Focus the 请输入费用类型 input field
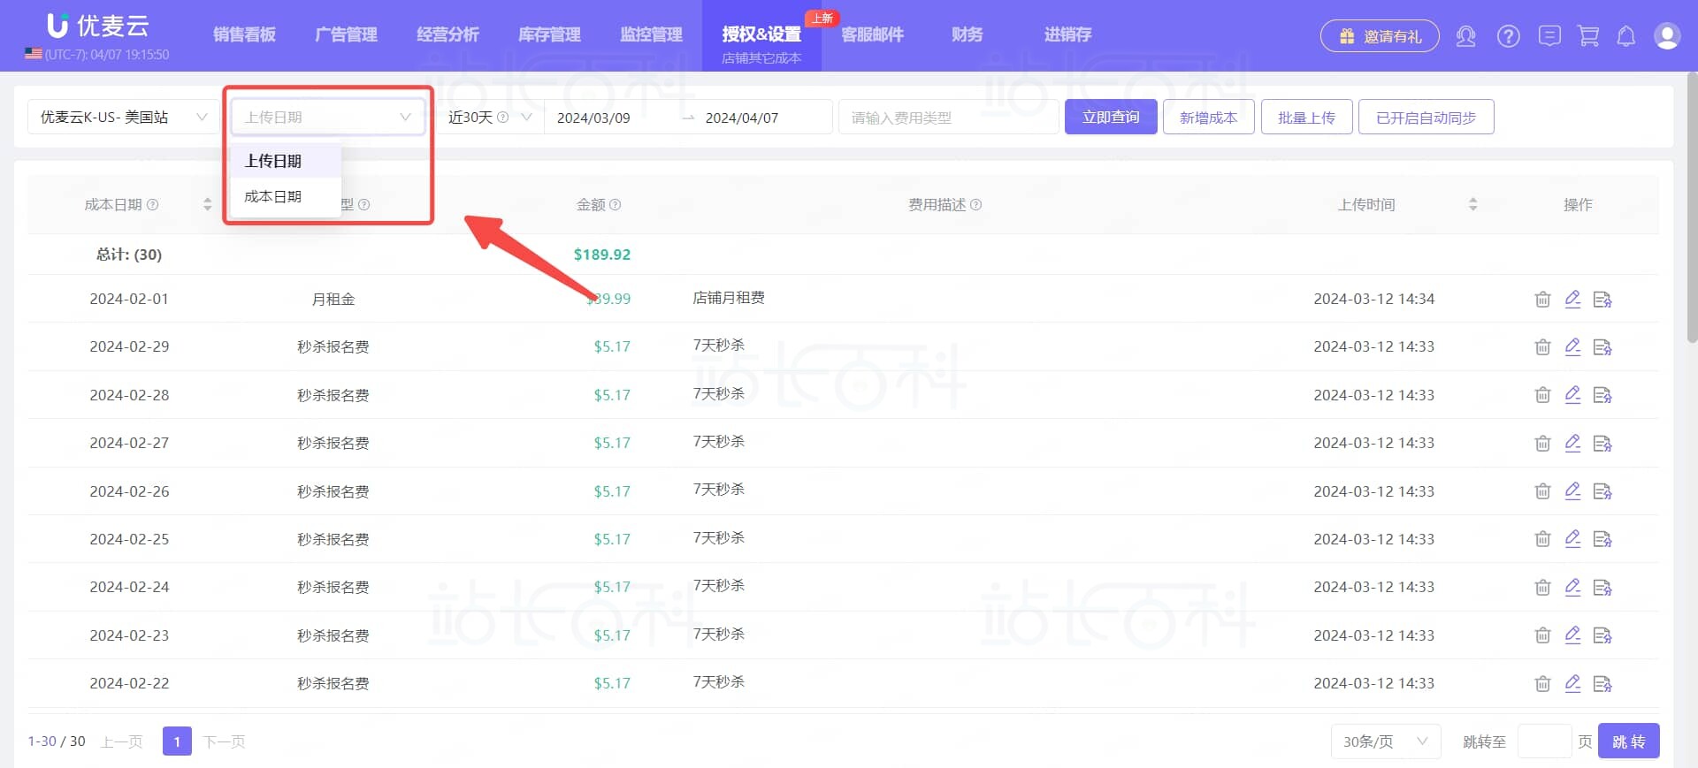The width and height of the screenshot is (1698, 768). pos(947,118)
